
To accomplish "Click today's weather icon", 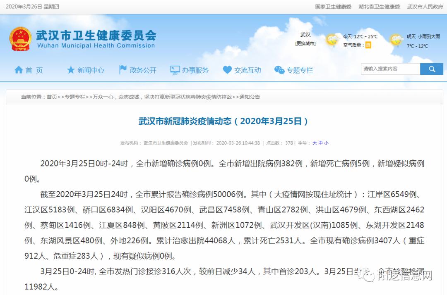I will pyautogui.click(x=332, y=40).
